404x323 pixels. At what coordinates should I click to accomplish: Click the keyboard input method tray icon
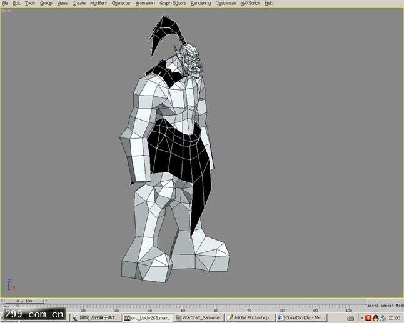point(350,318)
